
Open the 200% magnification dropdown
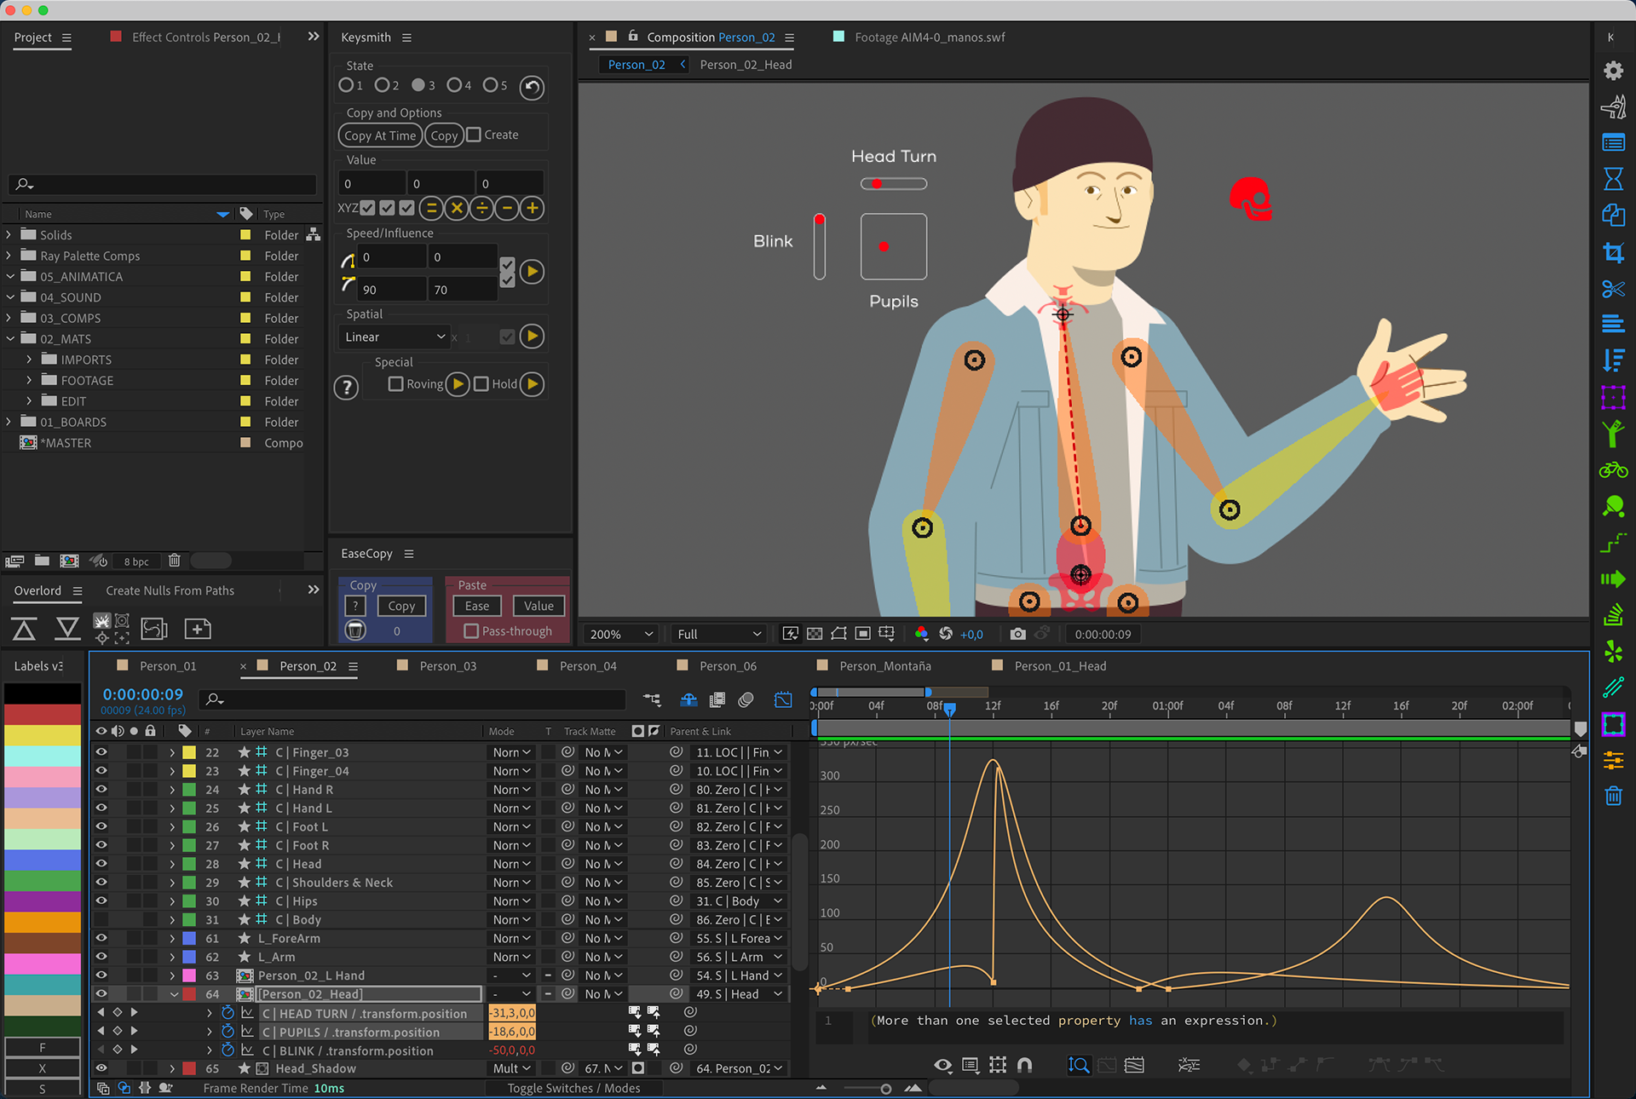click(x=621, y=634)
